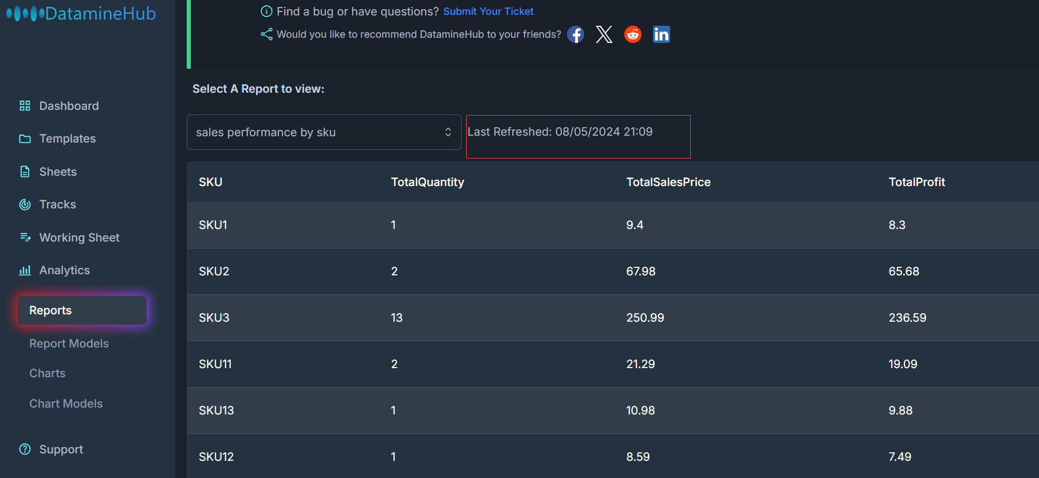This screenshot has width=1039, height=478.
Task: Share on LinkedIn icon
Action: [662, 34]
